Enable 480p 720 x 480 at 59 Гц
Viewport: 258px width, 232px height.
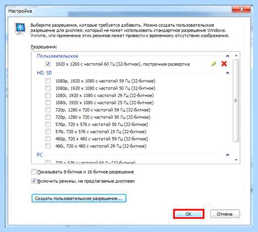(48, 139)
